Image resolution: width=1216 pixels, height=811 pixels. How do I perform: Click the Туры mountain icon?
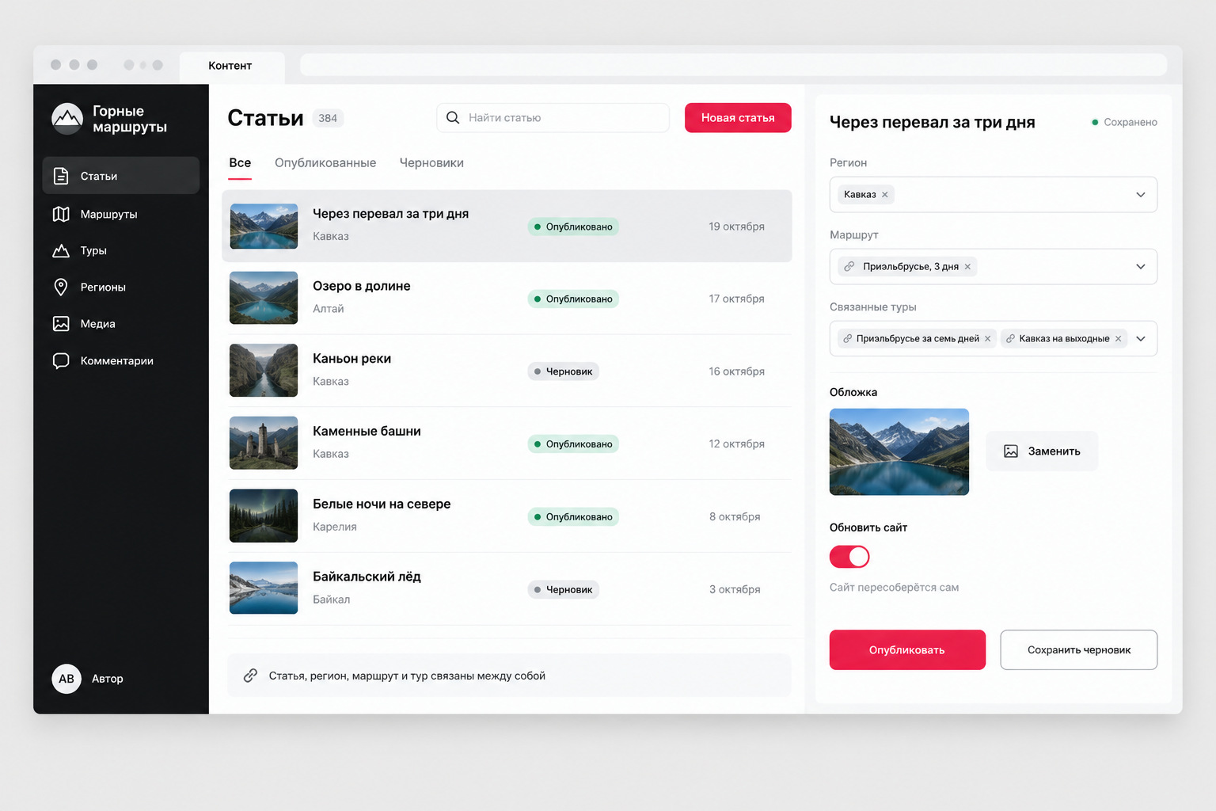click(61, 251)
